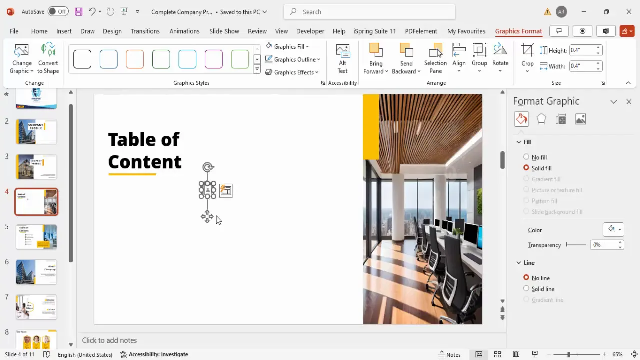Click Convert to Shape icon
The height and width of the screenshot is (360, 640).
coord(48,59)
